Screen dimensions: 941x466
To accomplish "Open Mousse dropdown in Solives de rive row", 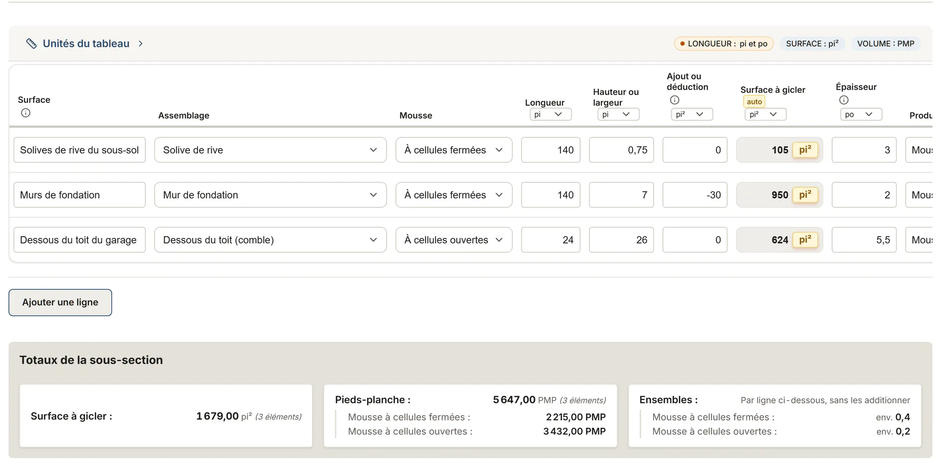I will tap(454, 150).
